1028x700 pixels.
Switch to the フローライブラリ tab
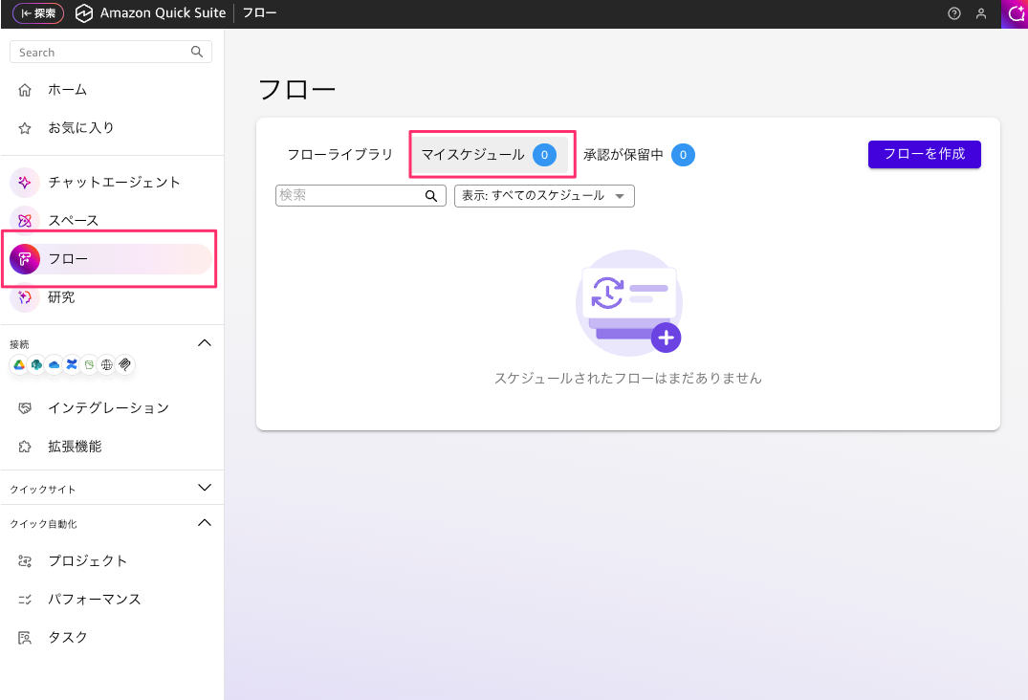point(339,155)
